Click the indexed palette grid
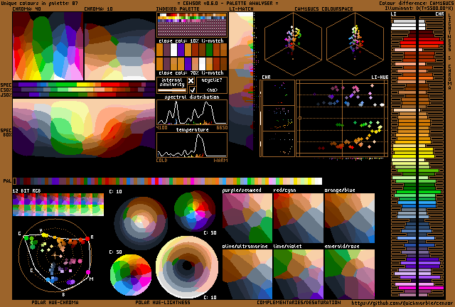Screen dimensions: 455x307 click(192, 26)
